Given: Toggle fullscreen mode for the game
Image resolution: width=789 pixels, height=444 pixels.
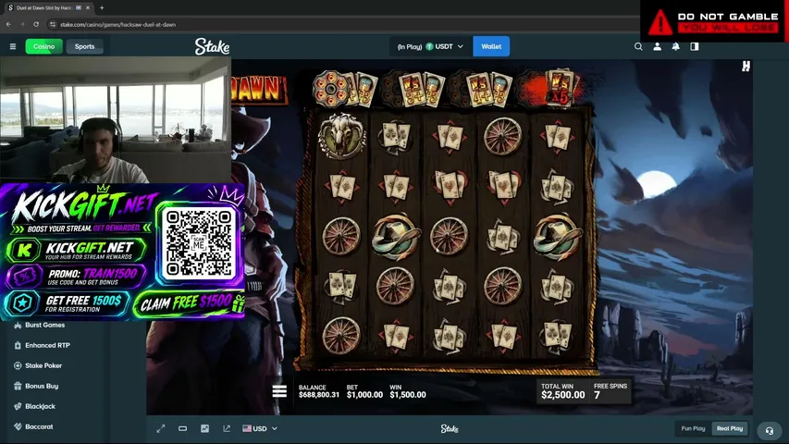Looking at the screenshot, I should click(x=161, y=428).
